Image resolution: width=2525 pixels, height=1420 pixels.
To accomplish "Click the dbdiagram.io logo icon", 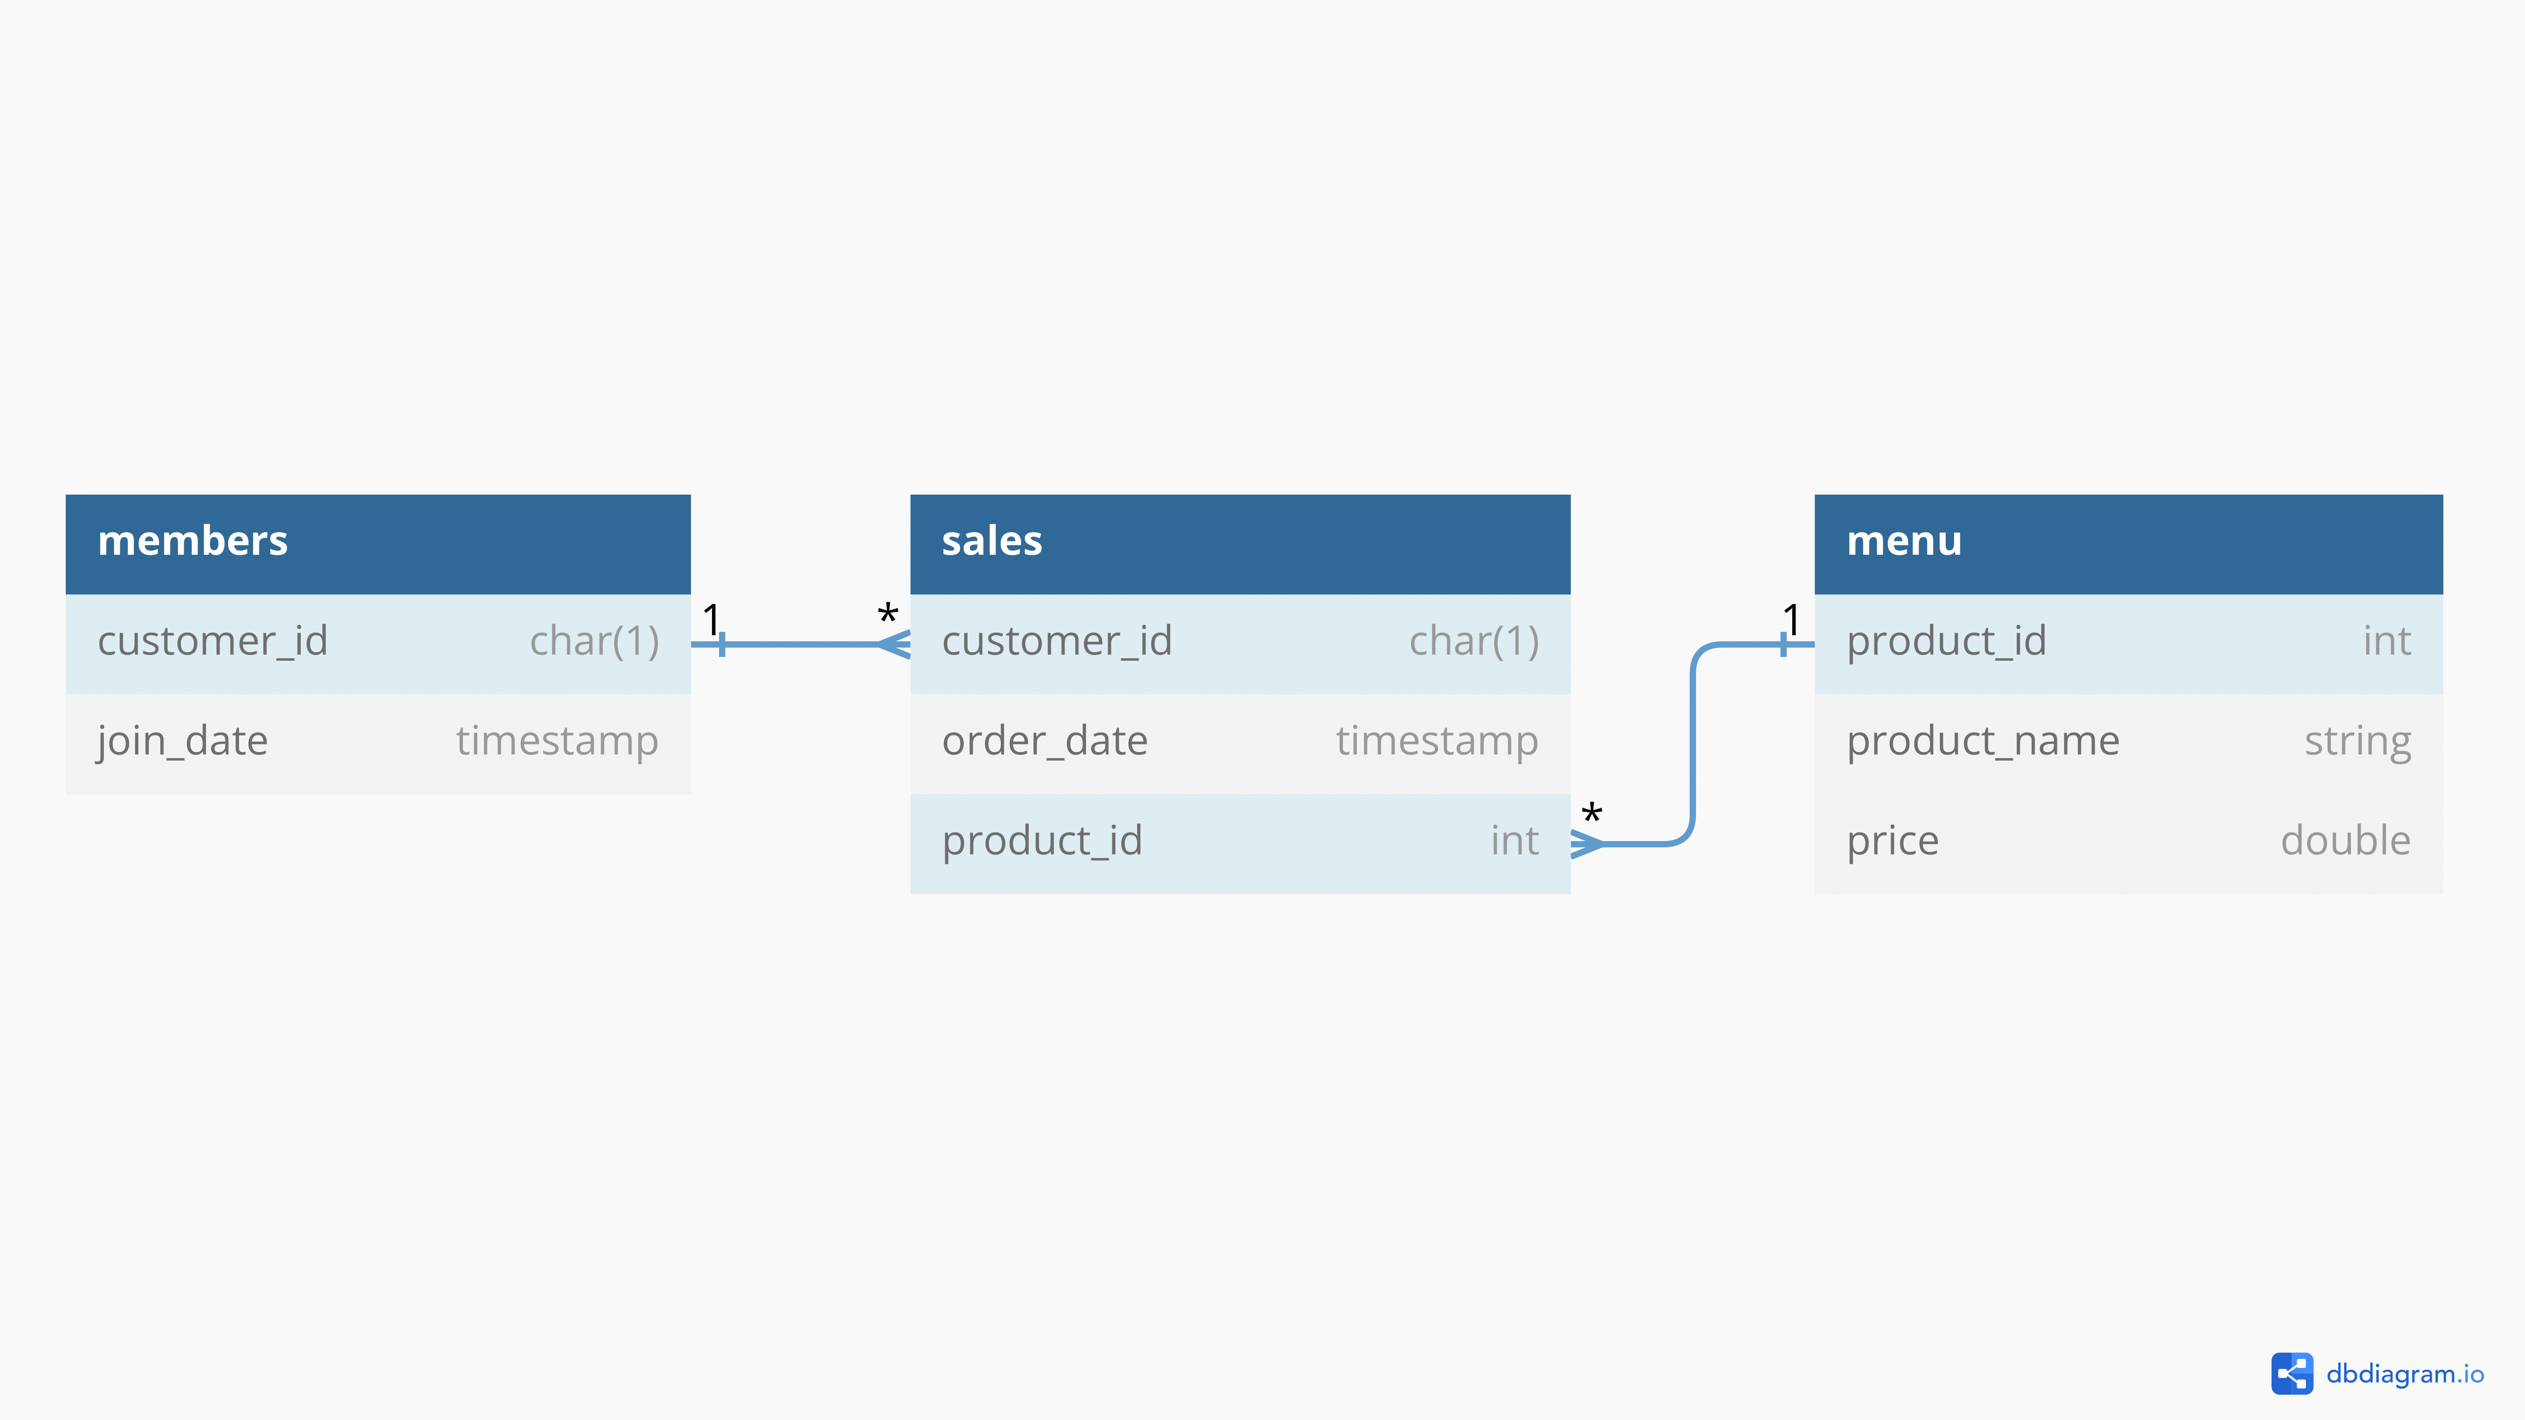I will point(2291,1373).
